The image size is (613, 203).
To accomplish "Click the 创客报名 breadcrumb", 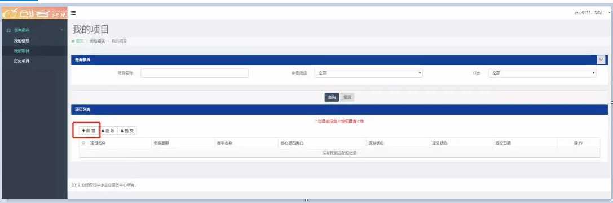I will click(98, 41).
